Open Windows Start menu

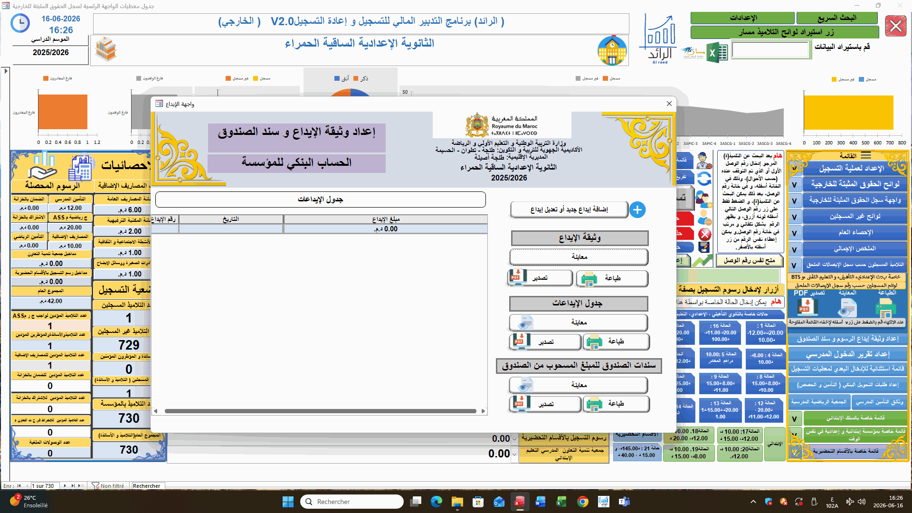point(288,502)
